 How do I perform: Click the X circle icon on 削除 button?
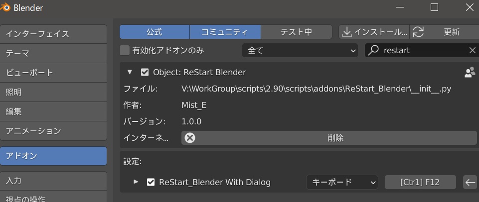pyautogui.click(x=190, y=138)
